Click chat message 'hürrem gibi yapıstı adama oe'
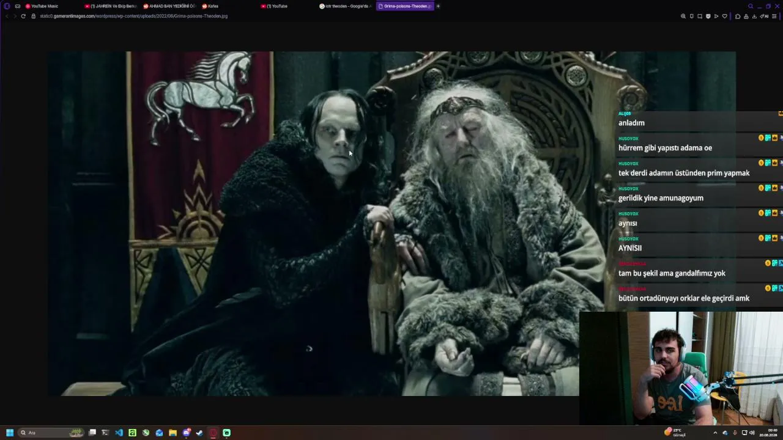 click(665, 148)
